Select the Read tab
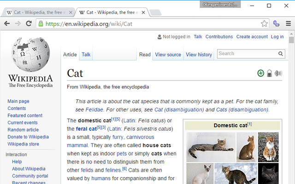Viewport: 295px width, 184px height. coord(145,55)
